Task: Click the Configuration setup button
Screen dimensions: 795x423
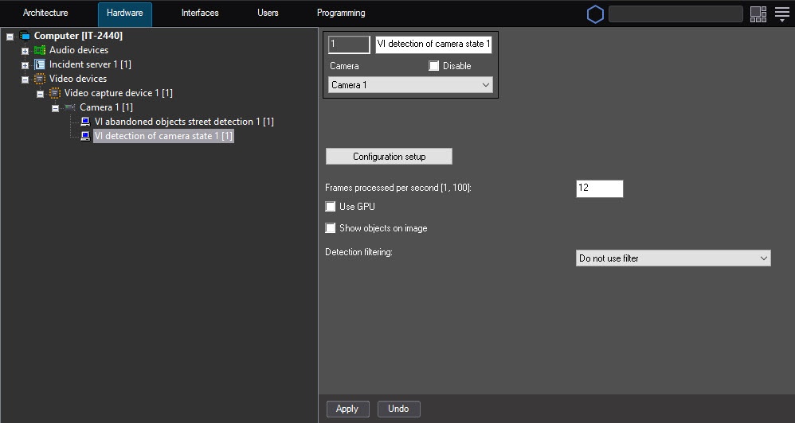Action: click(x=389, y=157)
